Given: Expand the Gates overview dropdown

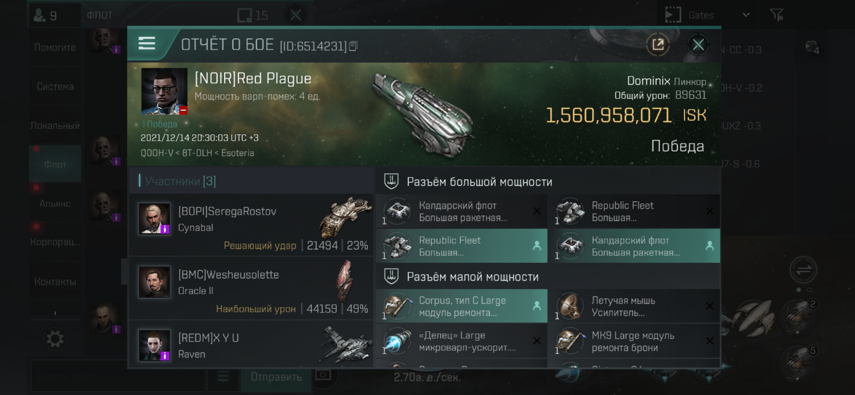Looking at the screenshot, I should [x=746, y=15].
